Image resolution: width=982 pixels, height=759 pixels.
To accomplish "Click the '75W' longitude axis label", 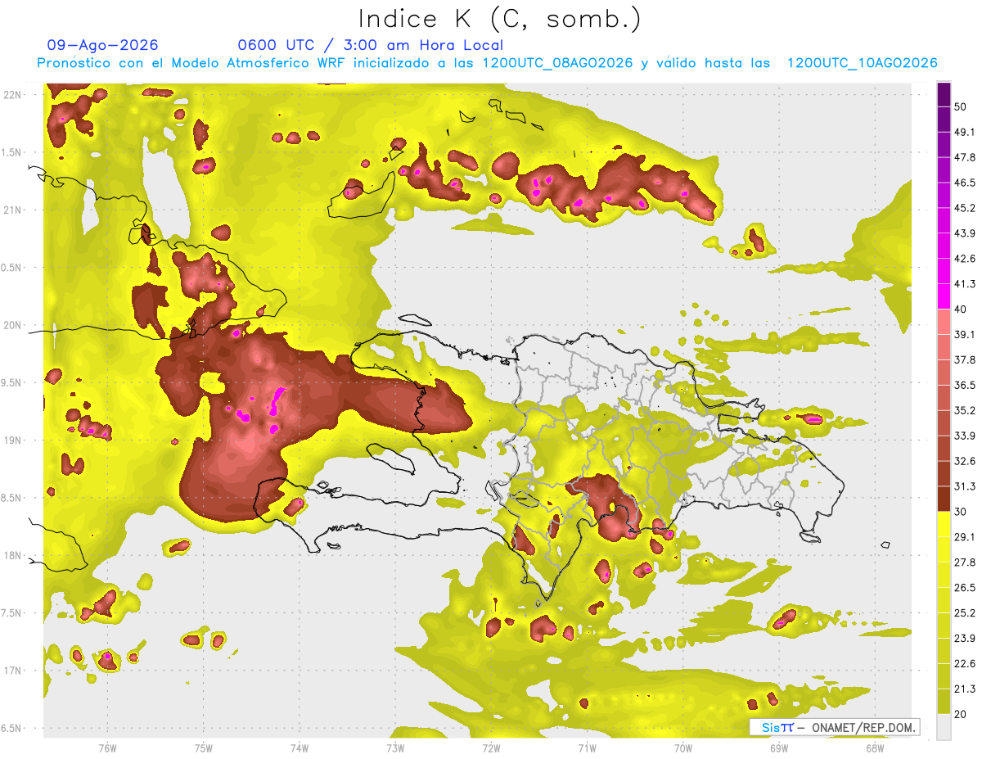I will [204, 748].
